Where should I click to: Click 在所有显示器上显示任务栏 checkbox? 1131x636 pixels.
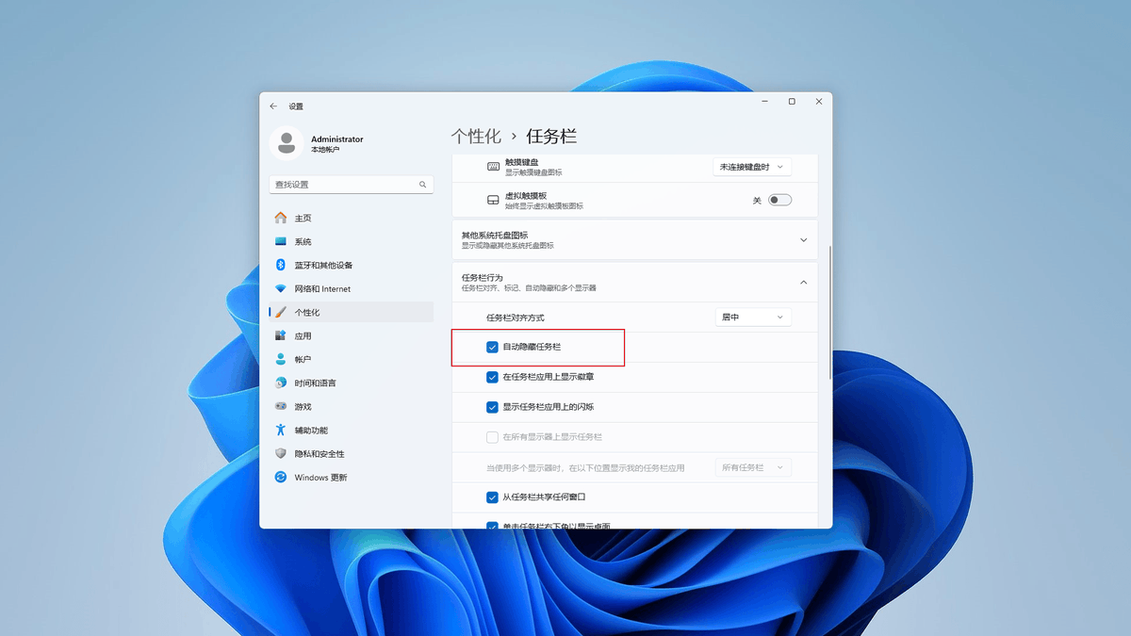coord(492,437)
